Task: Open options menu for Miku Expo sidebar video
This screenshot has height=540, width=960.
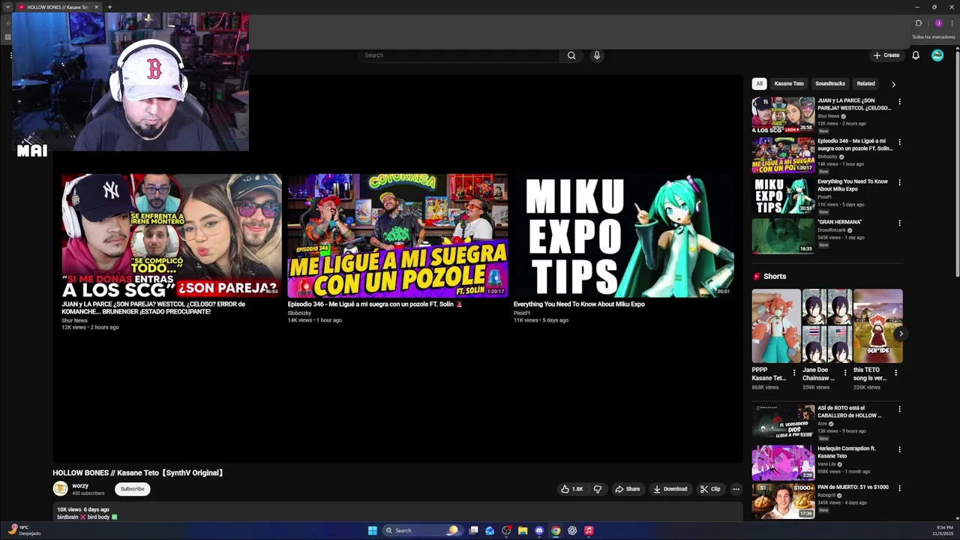Action: [899, 182]
